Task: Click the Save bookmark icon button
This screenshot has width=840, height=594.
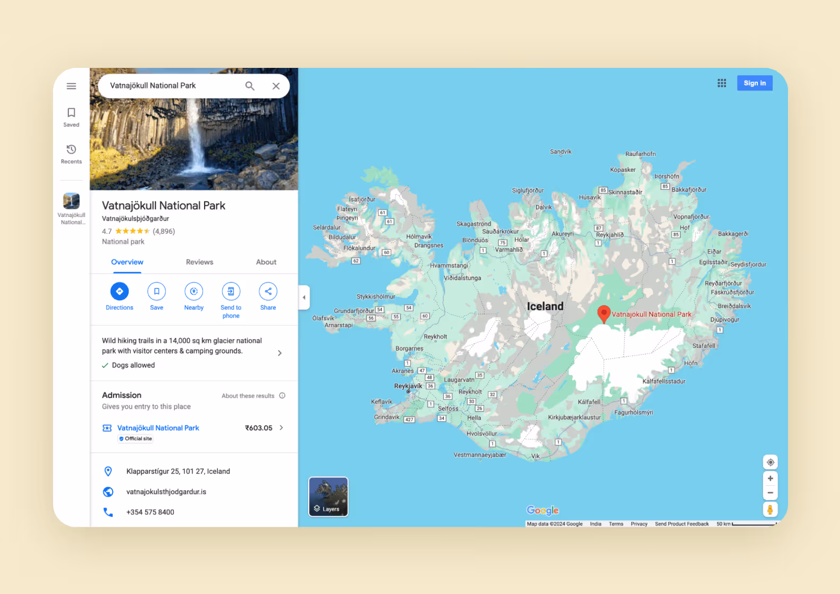Action: 156,291
